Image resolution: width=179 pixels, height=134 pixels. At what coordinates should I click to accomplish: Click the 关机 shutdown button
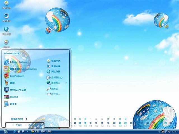point(32,125)
